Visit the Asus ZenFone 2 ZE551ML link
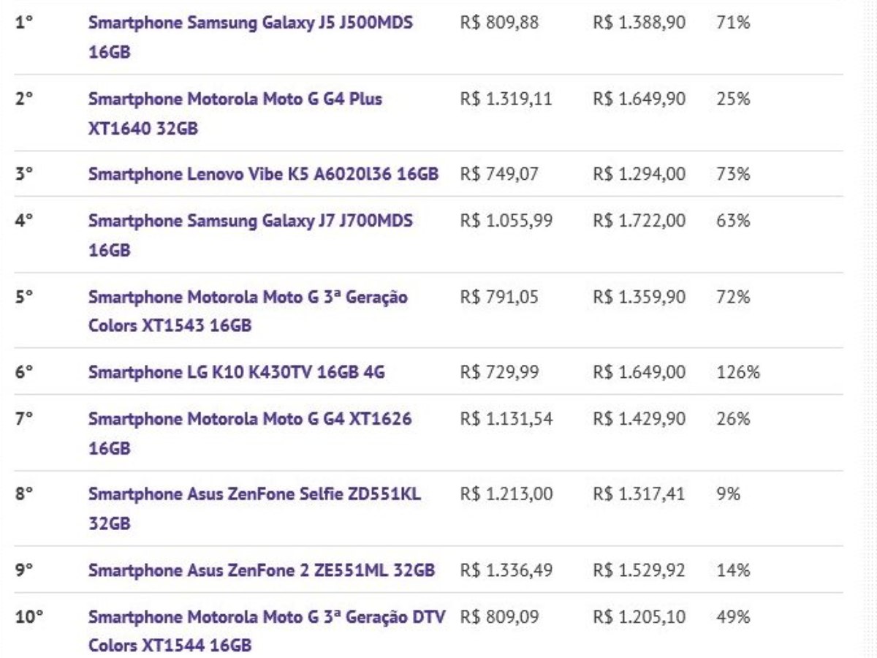 click(x=262, y=571)
